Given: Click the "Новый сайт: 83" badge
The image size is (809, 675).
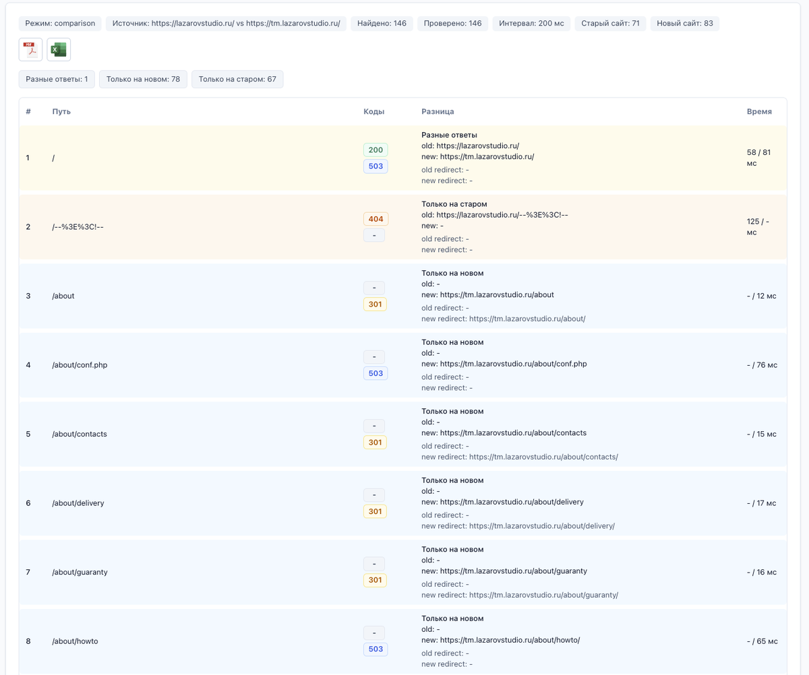Looking at the screenshot, I should tap(685, 24).
